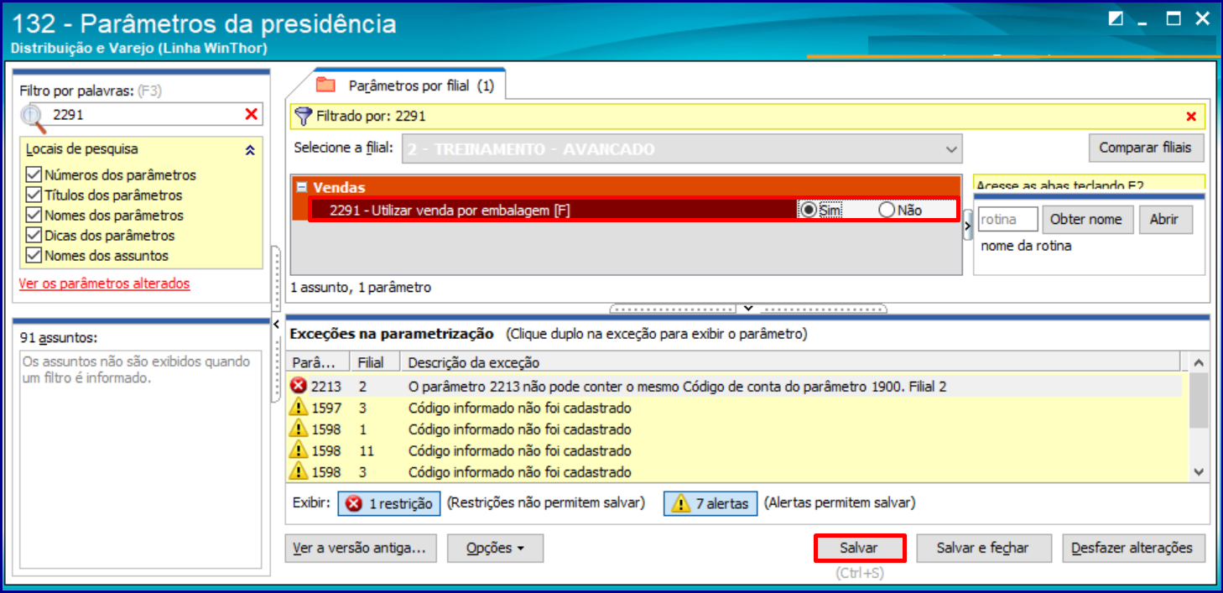Select 'Não' for parameter 2291
The height and width of the screenshot is (593, 1223).
tap(887, 211)
